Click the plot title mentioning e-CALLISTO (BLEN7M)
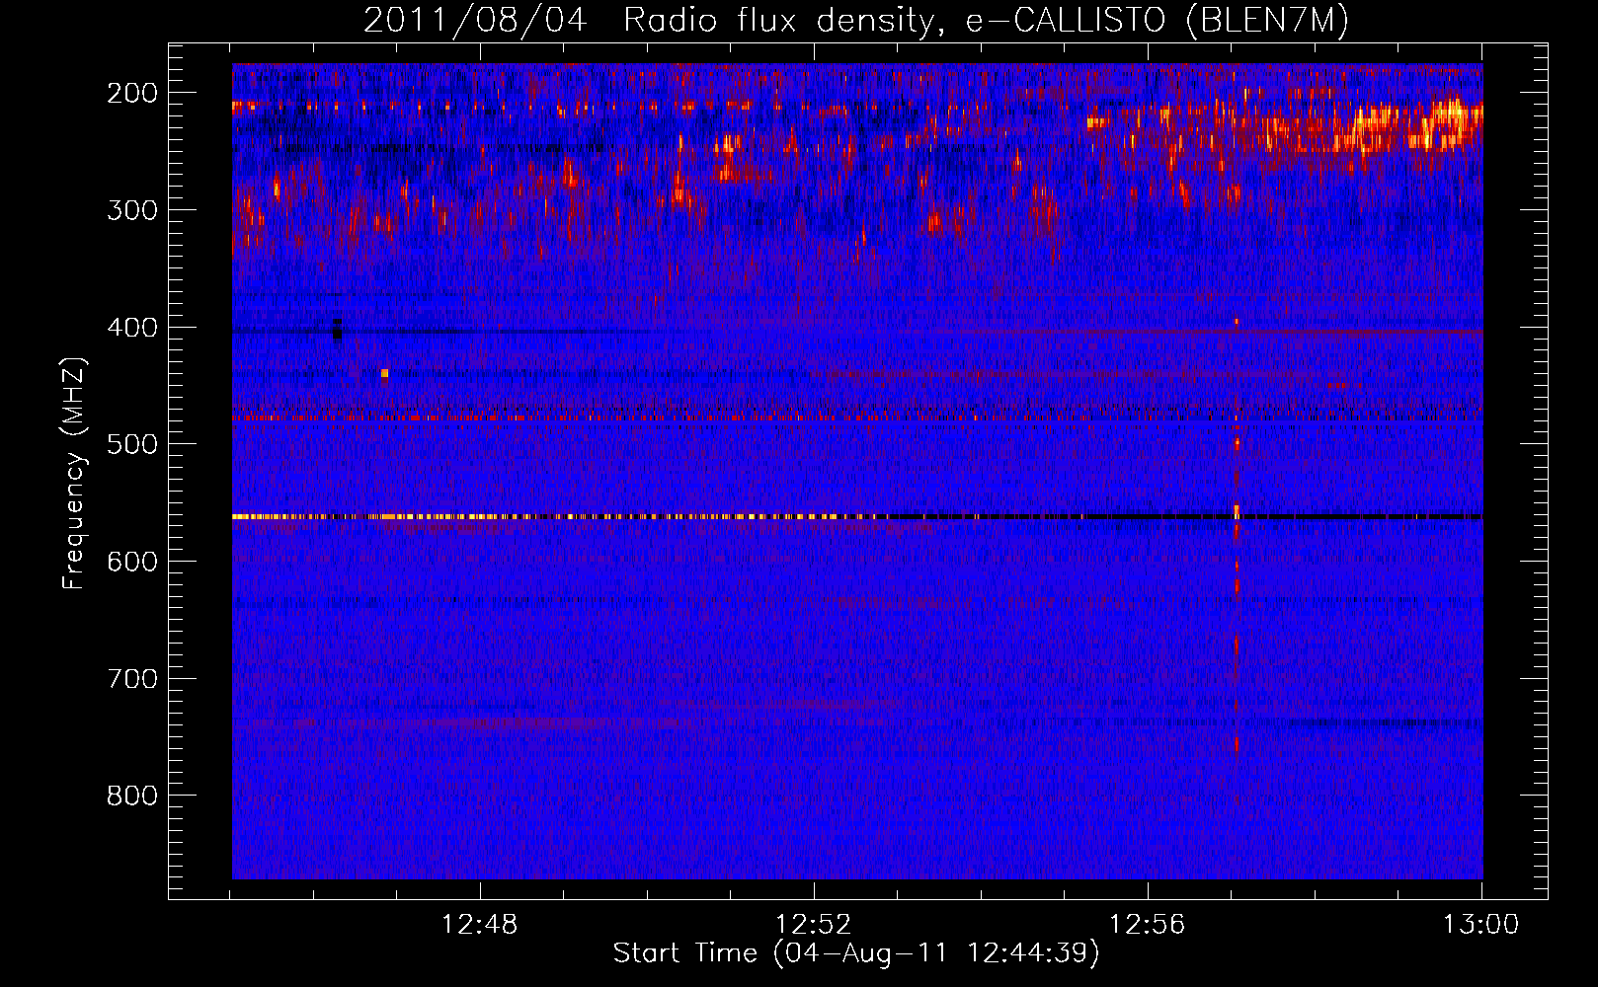This screenshot has width=1598, height=987. tap(855, 20)
